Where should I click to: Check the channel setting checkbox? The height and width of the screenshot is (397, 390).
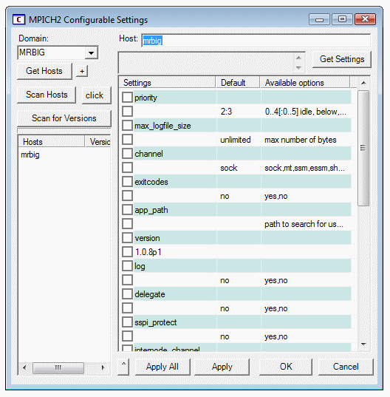127,154
